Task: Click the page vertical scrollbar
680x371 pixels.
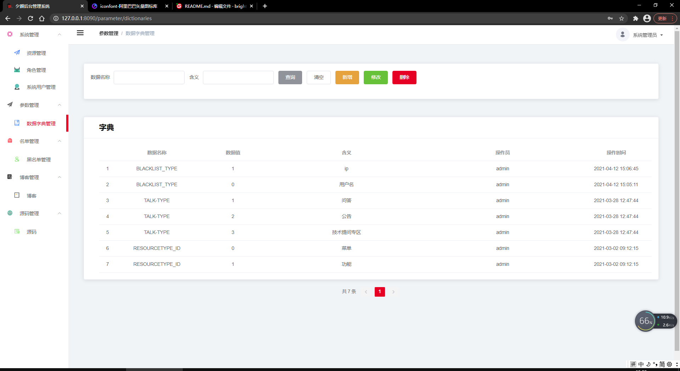Action: click(677, 191)
